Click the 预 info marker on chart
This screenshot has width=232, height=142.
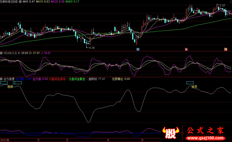click(x=226, y=49)
